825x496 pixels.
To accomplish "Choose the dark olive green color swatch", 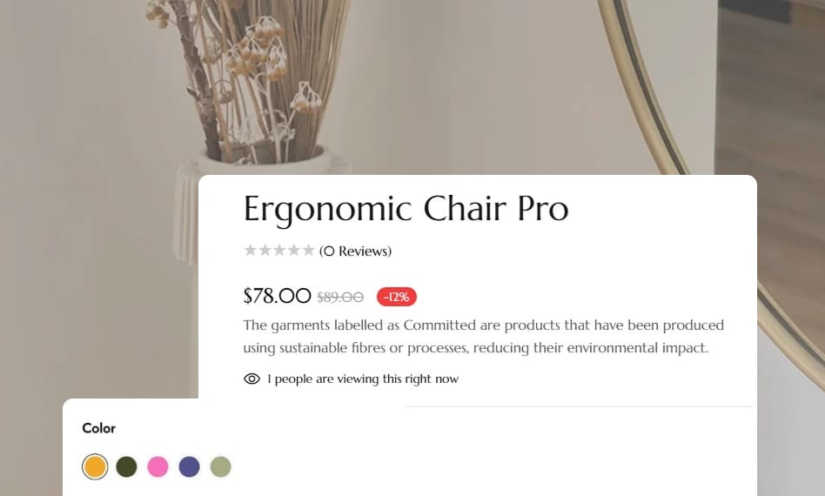I will 127,466.
